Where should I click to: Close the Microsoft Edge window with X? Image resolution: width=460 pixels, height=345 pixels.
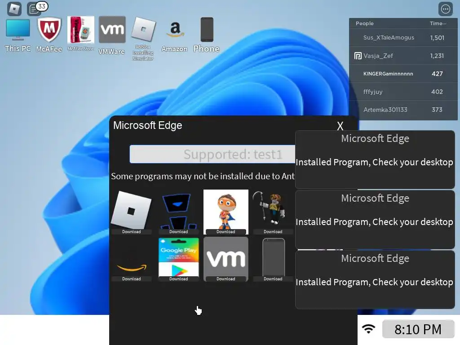pyautogui.click(x=340, y=126)
